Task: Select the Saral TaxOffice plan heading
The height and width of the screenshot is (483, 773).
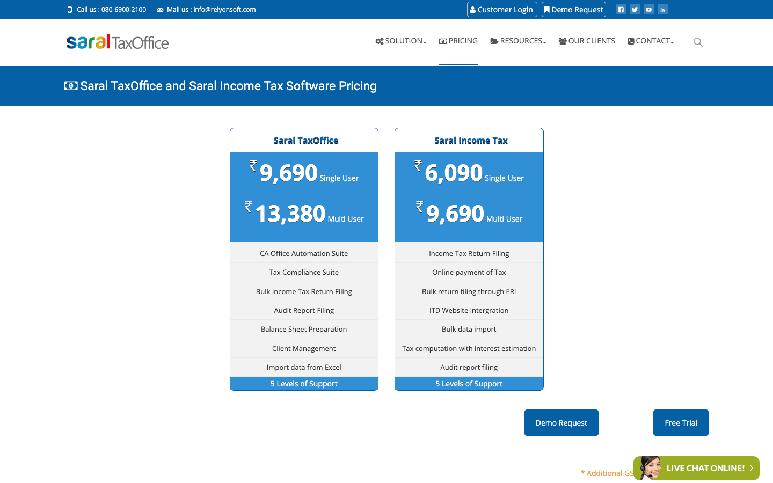Action: (x=306, y=141)
